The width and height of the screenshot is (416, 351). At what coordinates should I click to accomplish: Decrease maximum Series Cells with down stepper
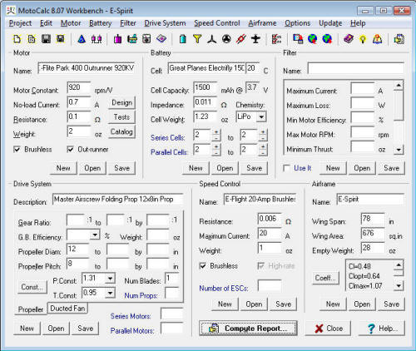(x=264, y=138)
